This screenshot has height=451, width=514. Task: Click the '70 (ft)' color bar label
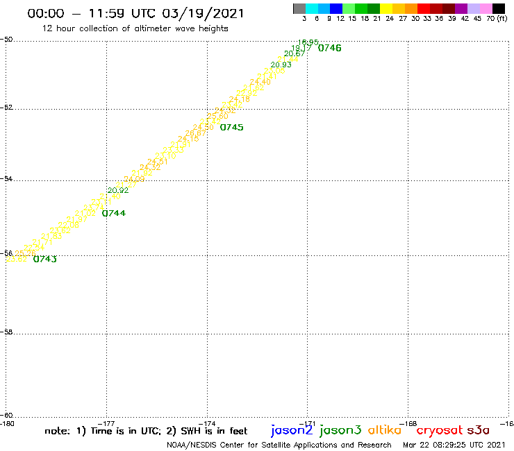497,19
